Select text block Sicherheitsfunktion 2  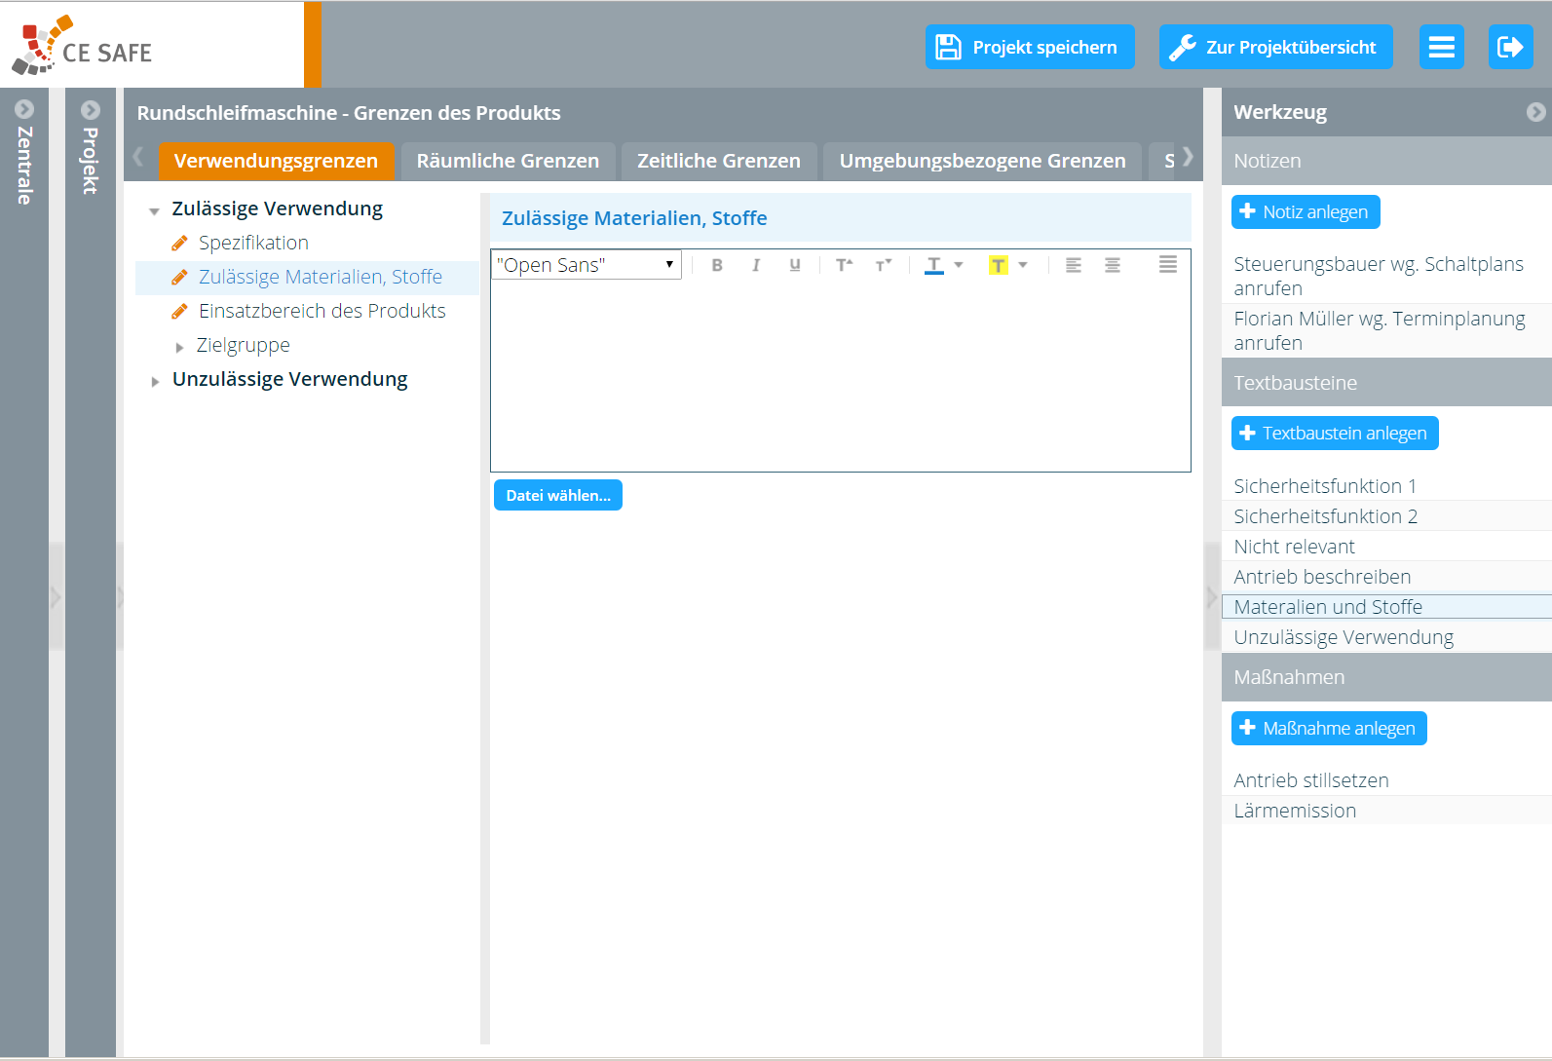pyautogui.click(x=1386, y=516)
